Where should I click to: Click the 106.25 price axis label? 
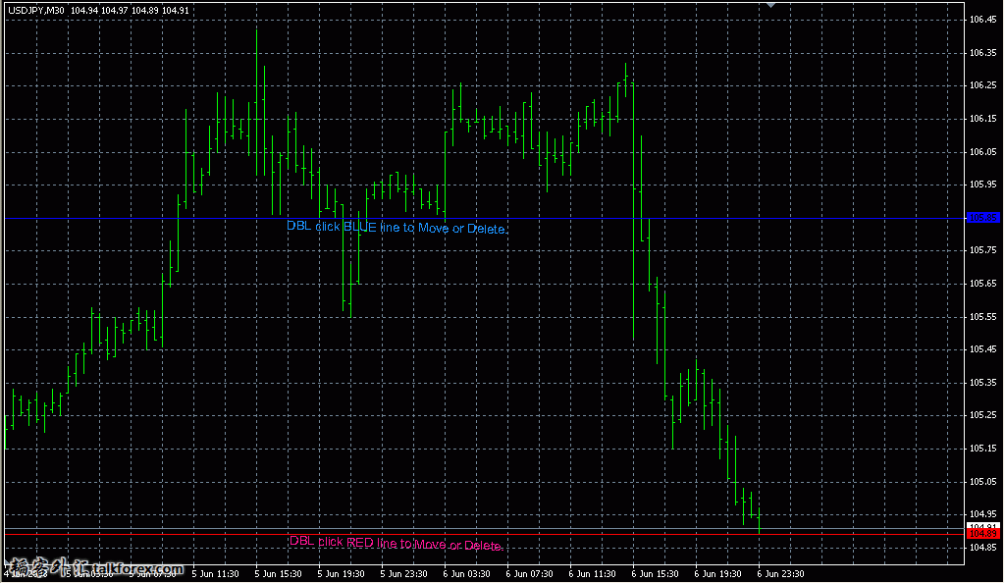[x=982, y=85]
